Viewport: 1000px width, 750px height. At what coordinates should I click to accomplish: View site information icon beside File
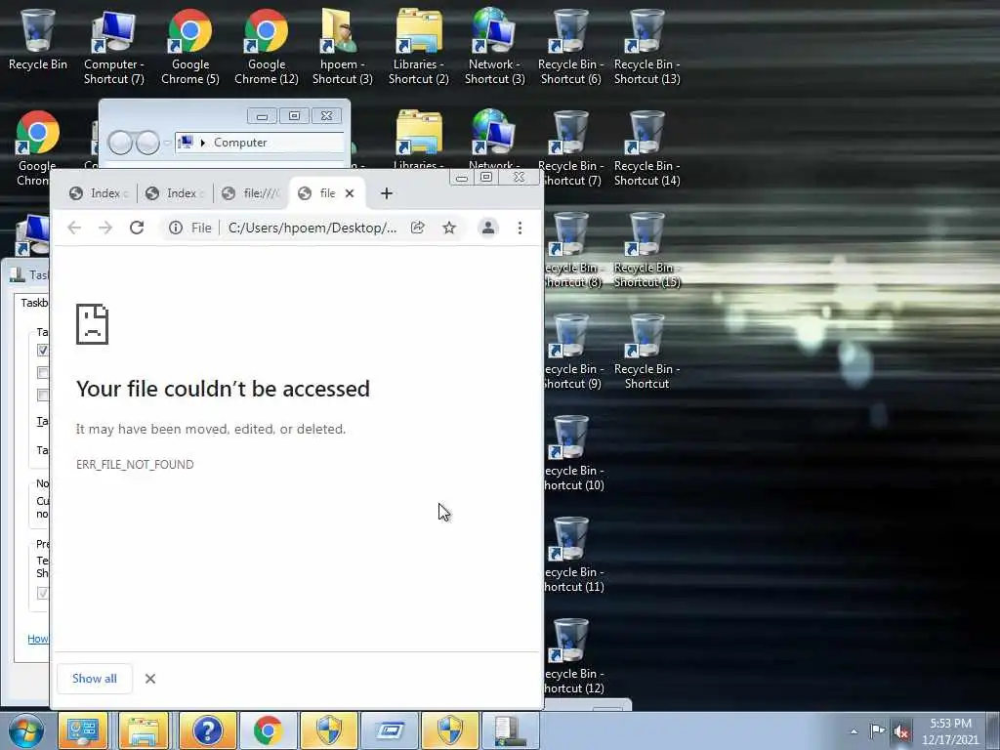point(176,228)
